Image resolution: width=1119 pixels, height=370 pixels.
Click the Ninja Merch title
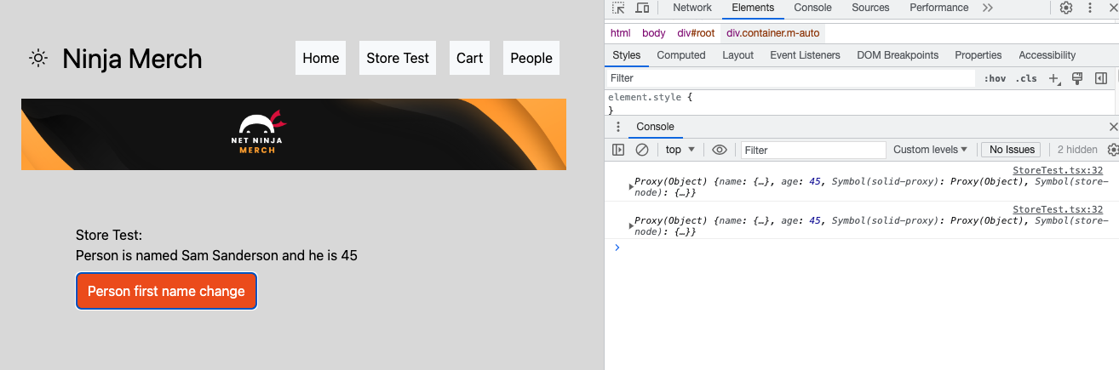point(132,59)
